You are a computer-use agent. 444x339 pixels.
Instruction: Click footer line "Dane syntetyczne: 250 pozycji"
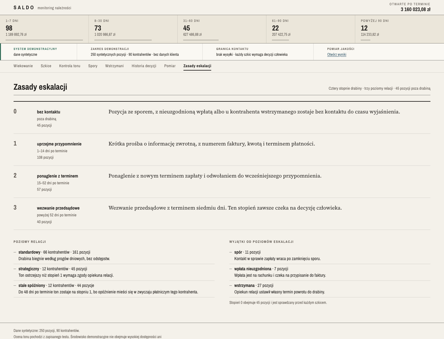coord(47,331)
